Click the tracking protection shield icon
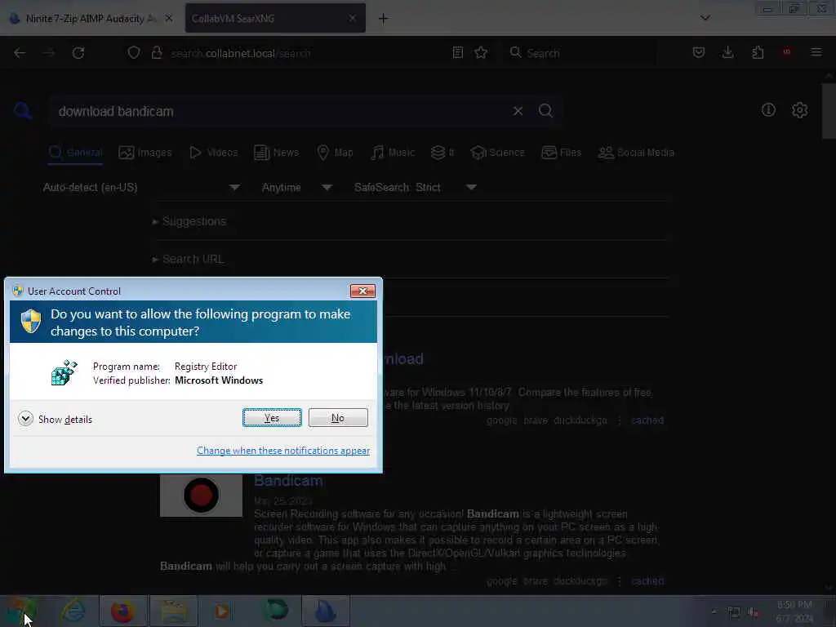836x627 pixels. [134, 53]
